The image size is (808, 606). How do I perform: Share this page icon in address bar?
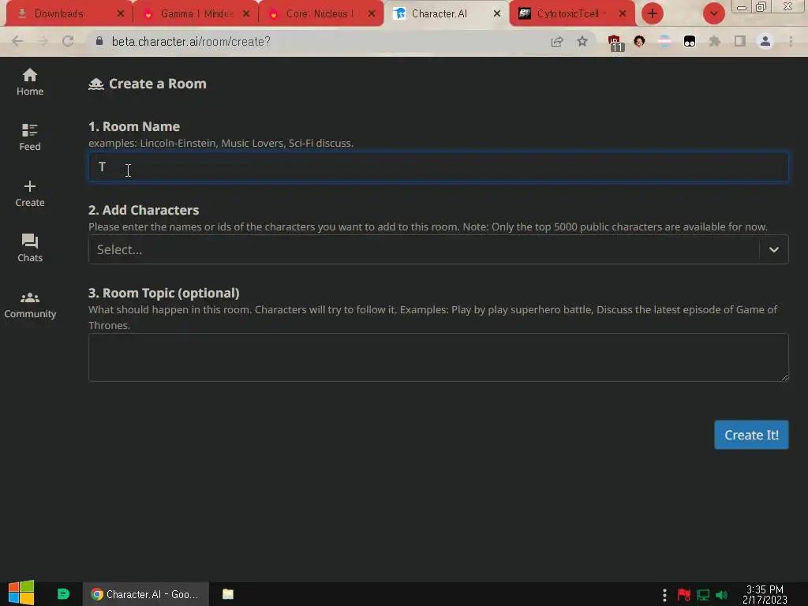pyautogui.click(x=557, y=41)
